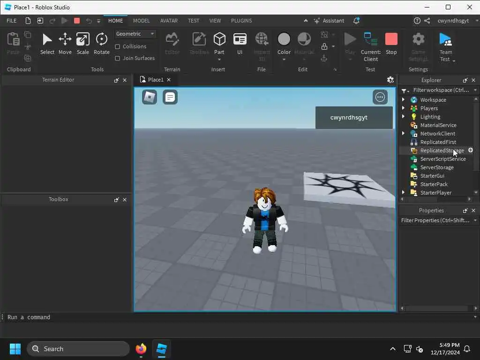Expand the Players tree node
This screenshot has height=360, width=480.
click(403, 108)
